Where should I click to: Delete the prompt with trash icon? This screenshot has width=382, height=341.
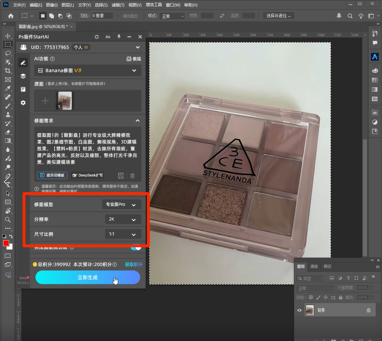tap(132, 176)
